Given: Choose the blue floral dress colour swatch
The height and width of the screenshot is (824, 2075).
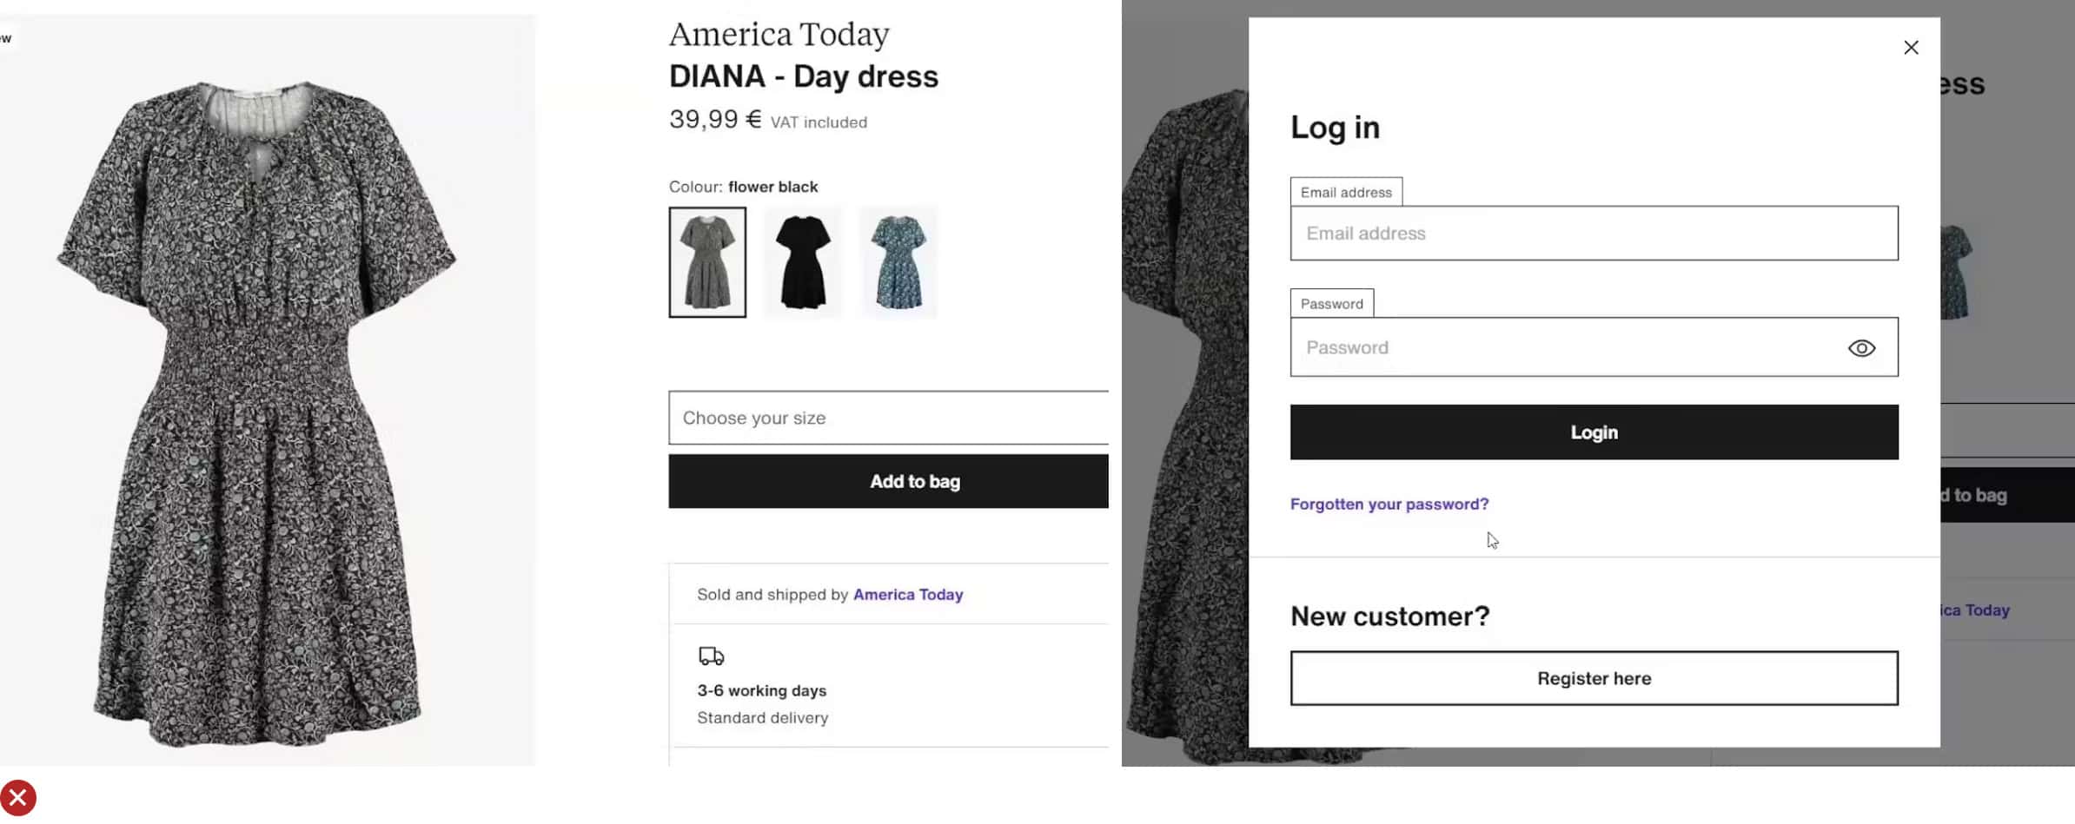Looking at the screenshot, I should 898,262.
